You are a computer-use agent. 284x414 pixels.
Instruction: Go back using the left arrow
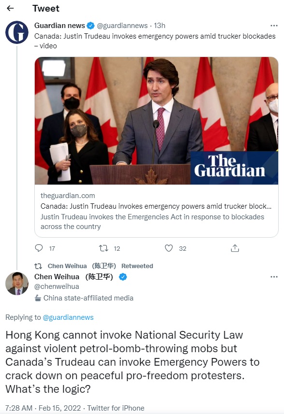10,8
